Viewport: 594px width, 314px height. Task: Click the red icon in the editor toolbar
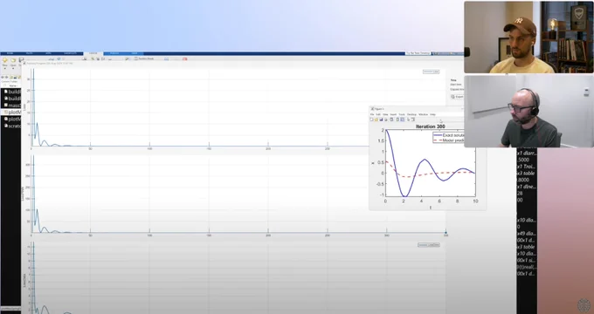(185, 59)
